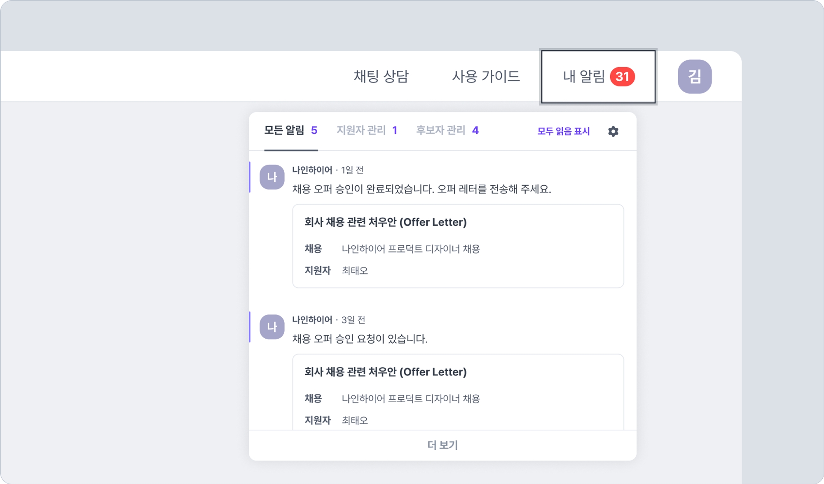This screenshot has height=484, width=824.
Task: Switch to 후보자 관리 tab
Action: coord(447,130)
